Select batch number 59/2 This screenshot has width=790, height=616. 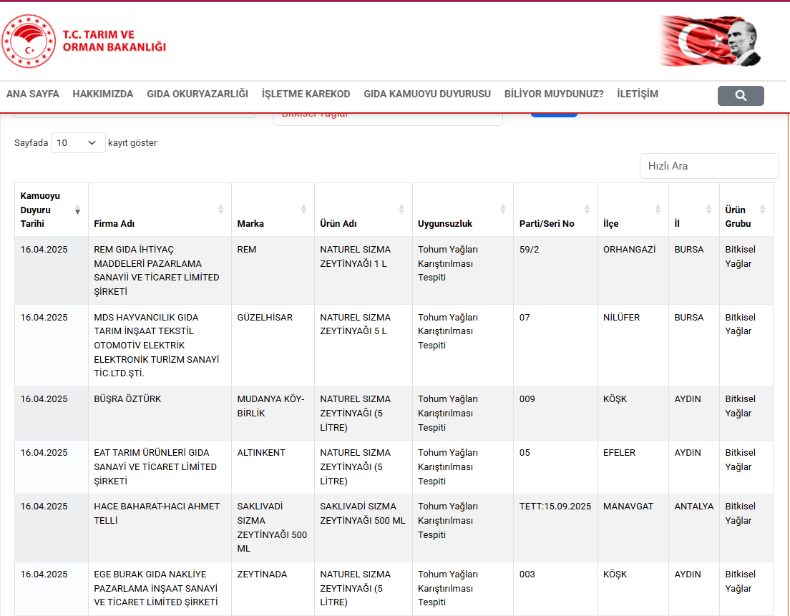[x=529, y=249]
